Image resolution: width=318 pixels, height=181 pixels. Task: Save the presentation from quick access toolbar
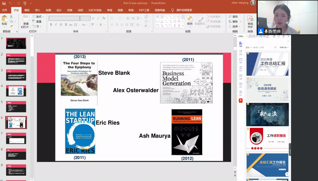(4, 3)
